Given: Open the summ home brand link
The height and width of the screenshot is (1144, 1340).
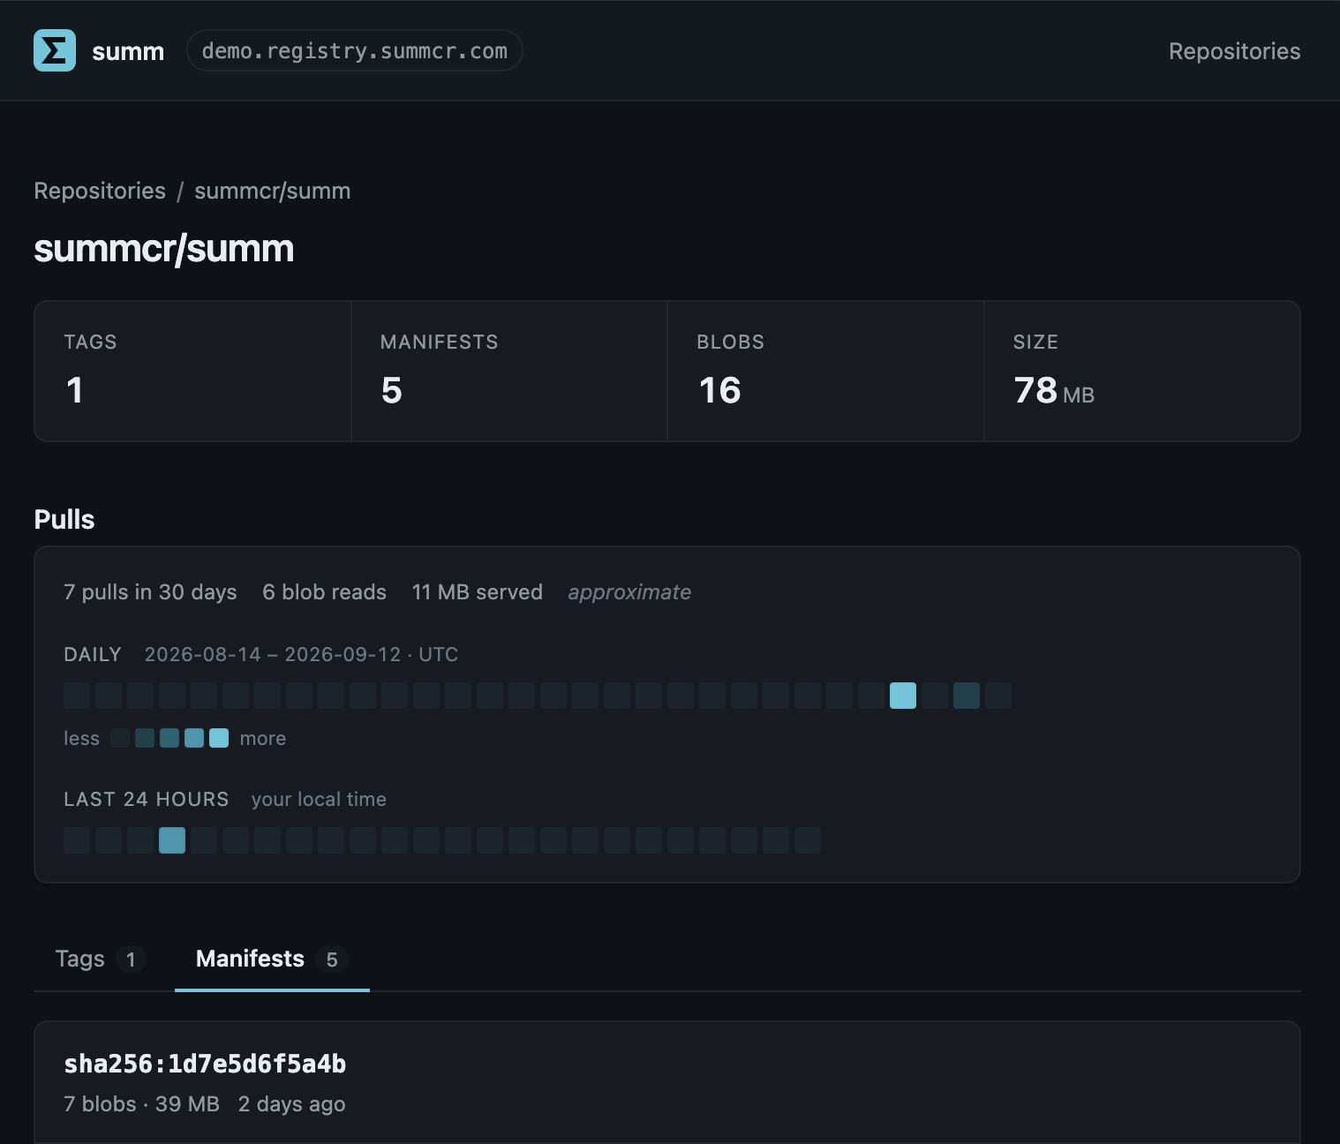Looking at the screenshot, I should [99, 50].
